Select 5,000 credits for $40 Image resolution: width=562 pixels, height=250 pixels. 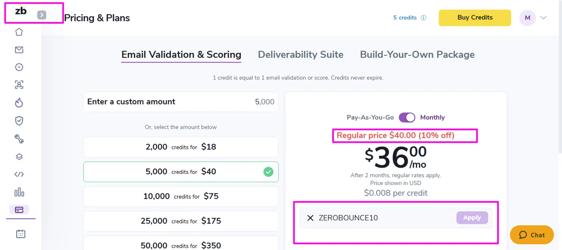pyautogui.click(x=181, y=172)
